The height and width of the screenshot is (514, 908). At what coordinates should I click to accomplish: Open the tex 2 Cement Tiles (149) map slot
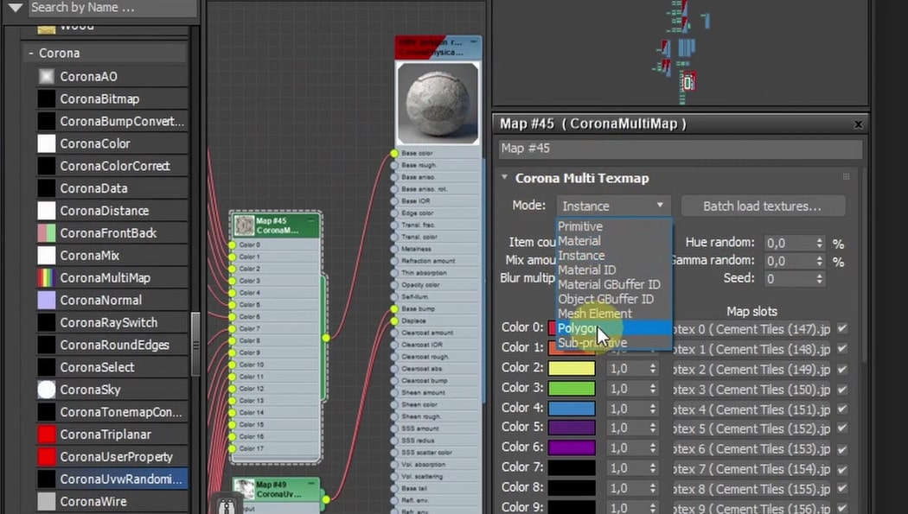coord(751,370)
